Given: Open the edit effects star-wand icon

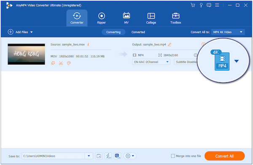Looking at the screenshot, I should click(53, 63).
